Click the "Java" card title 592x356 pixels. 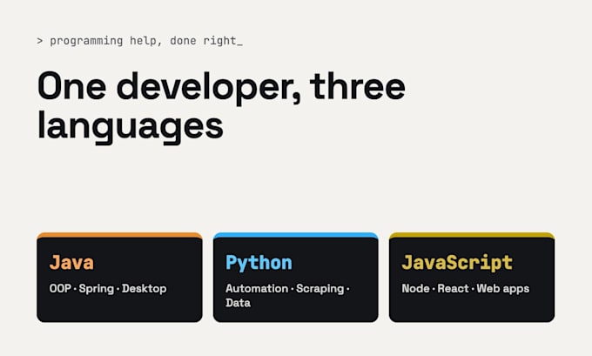71,262
